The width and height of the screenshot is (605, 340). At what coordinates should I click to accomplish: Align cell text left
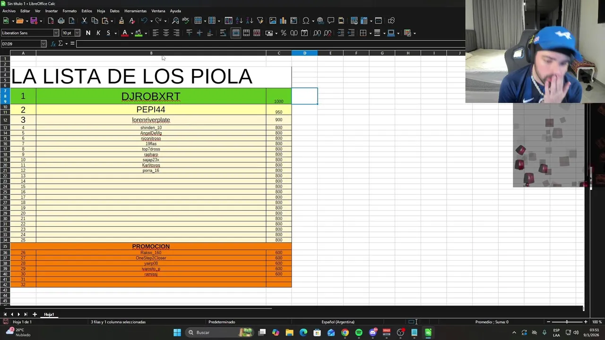point(155,33)
